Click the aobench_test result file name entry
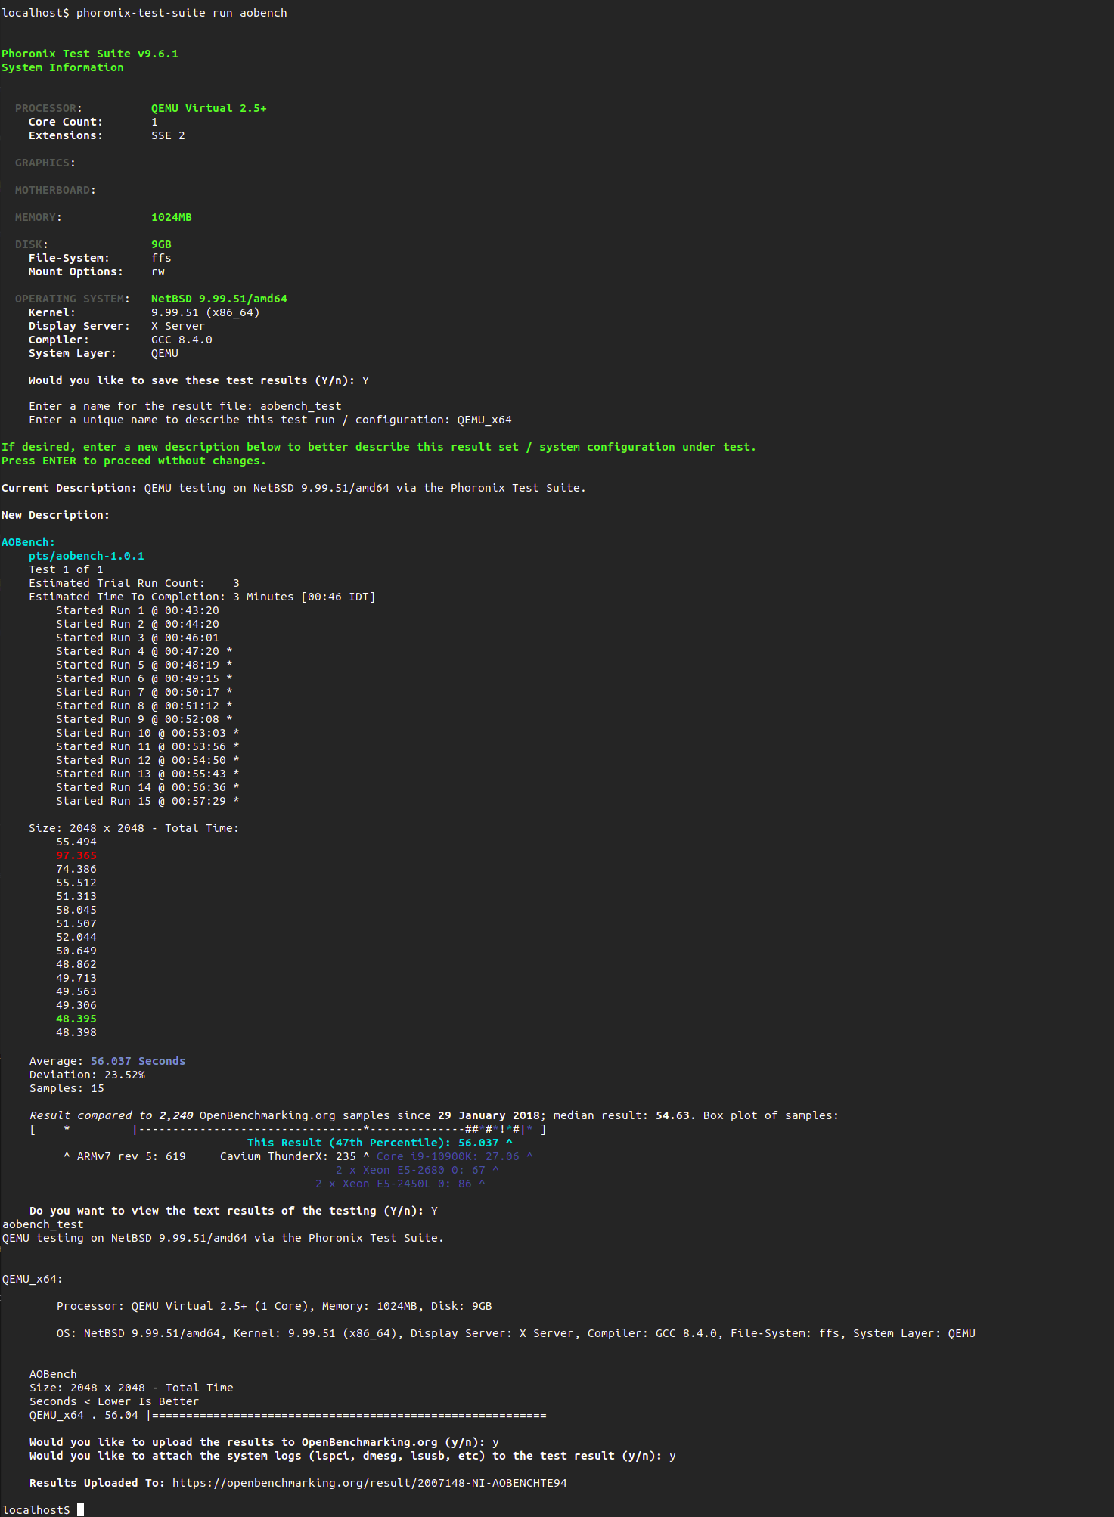Screen dimensions: 1114x1517 (x=301, y=406)
